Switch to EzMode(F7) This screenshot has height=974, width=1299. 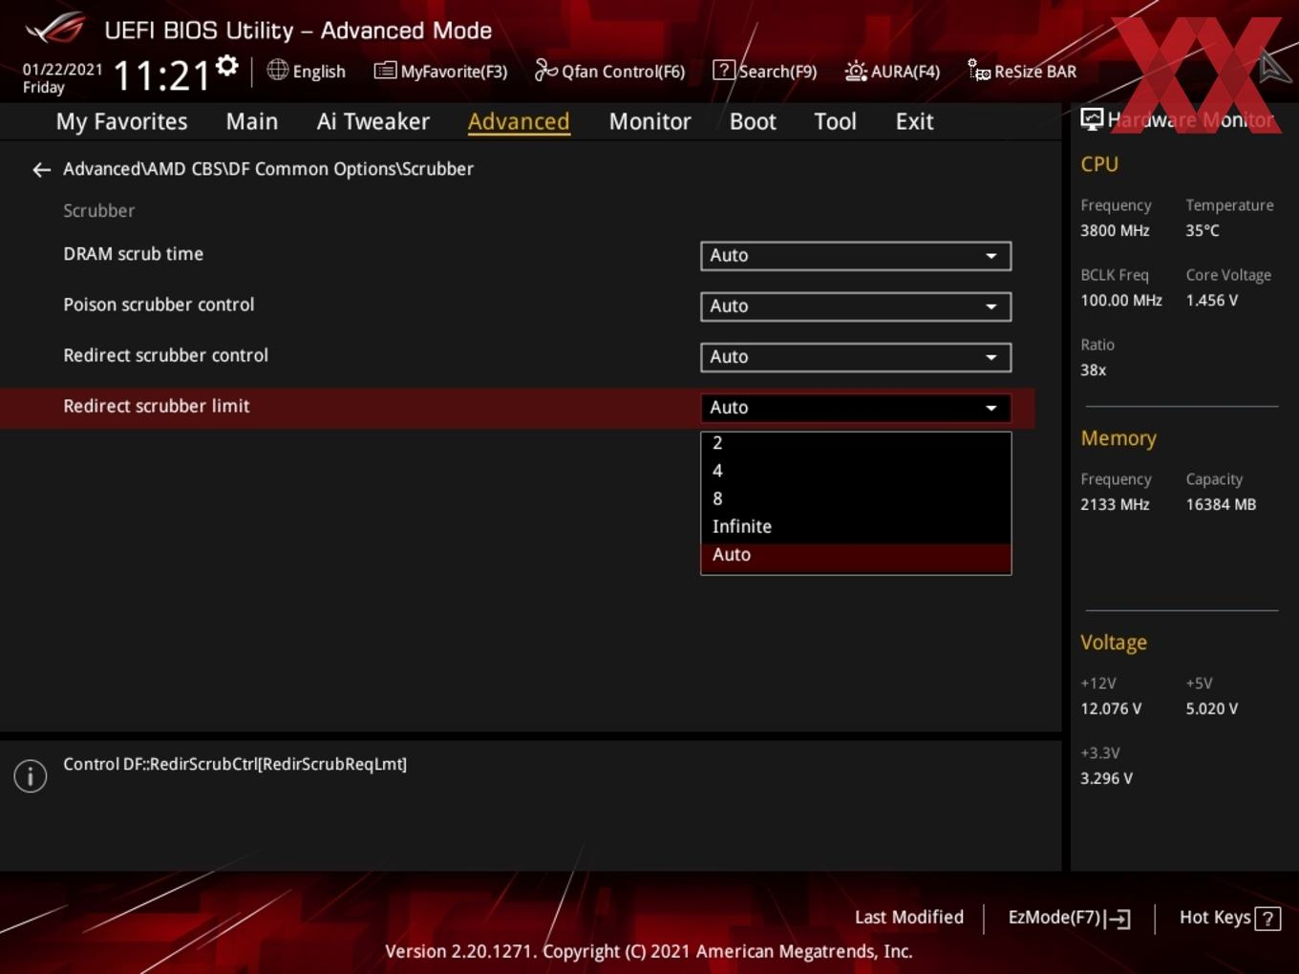click(1069, 918)
